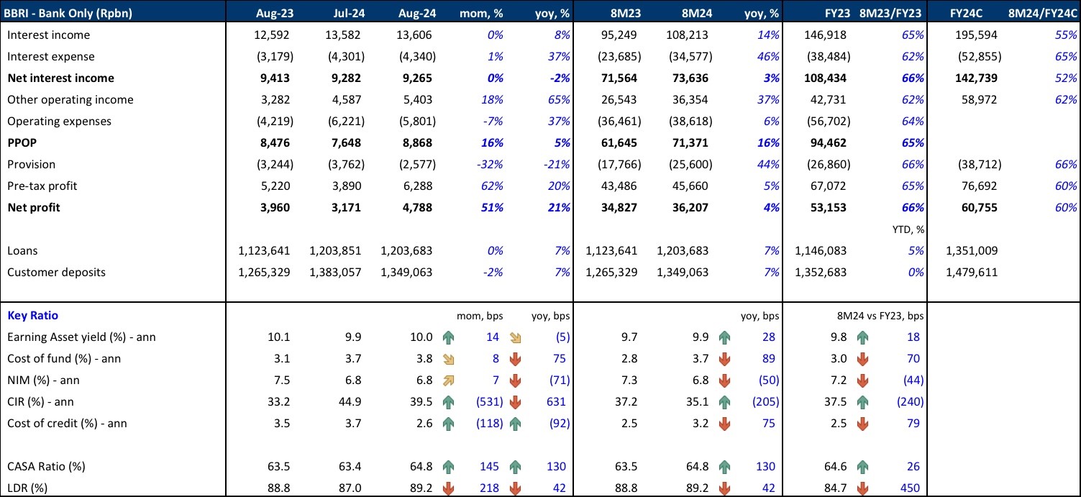Click the net interest income value '142,739'
Screen dimensions: 1081x497
click(975, 78)
